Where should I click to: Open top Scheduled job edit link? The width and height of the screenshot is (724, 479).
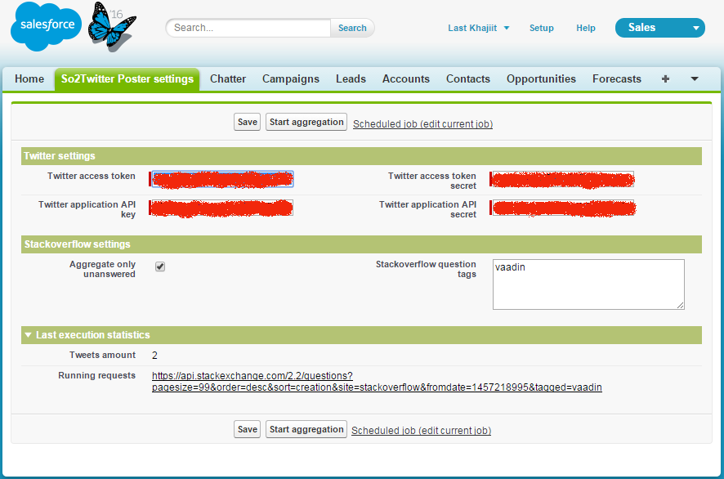pos(422,123)
